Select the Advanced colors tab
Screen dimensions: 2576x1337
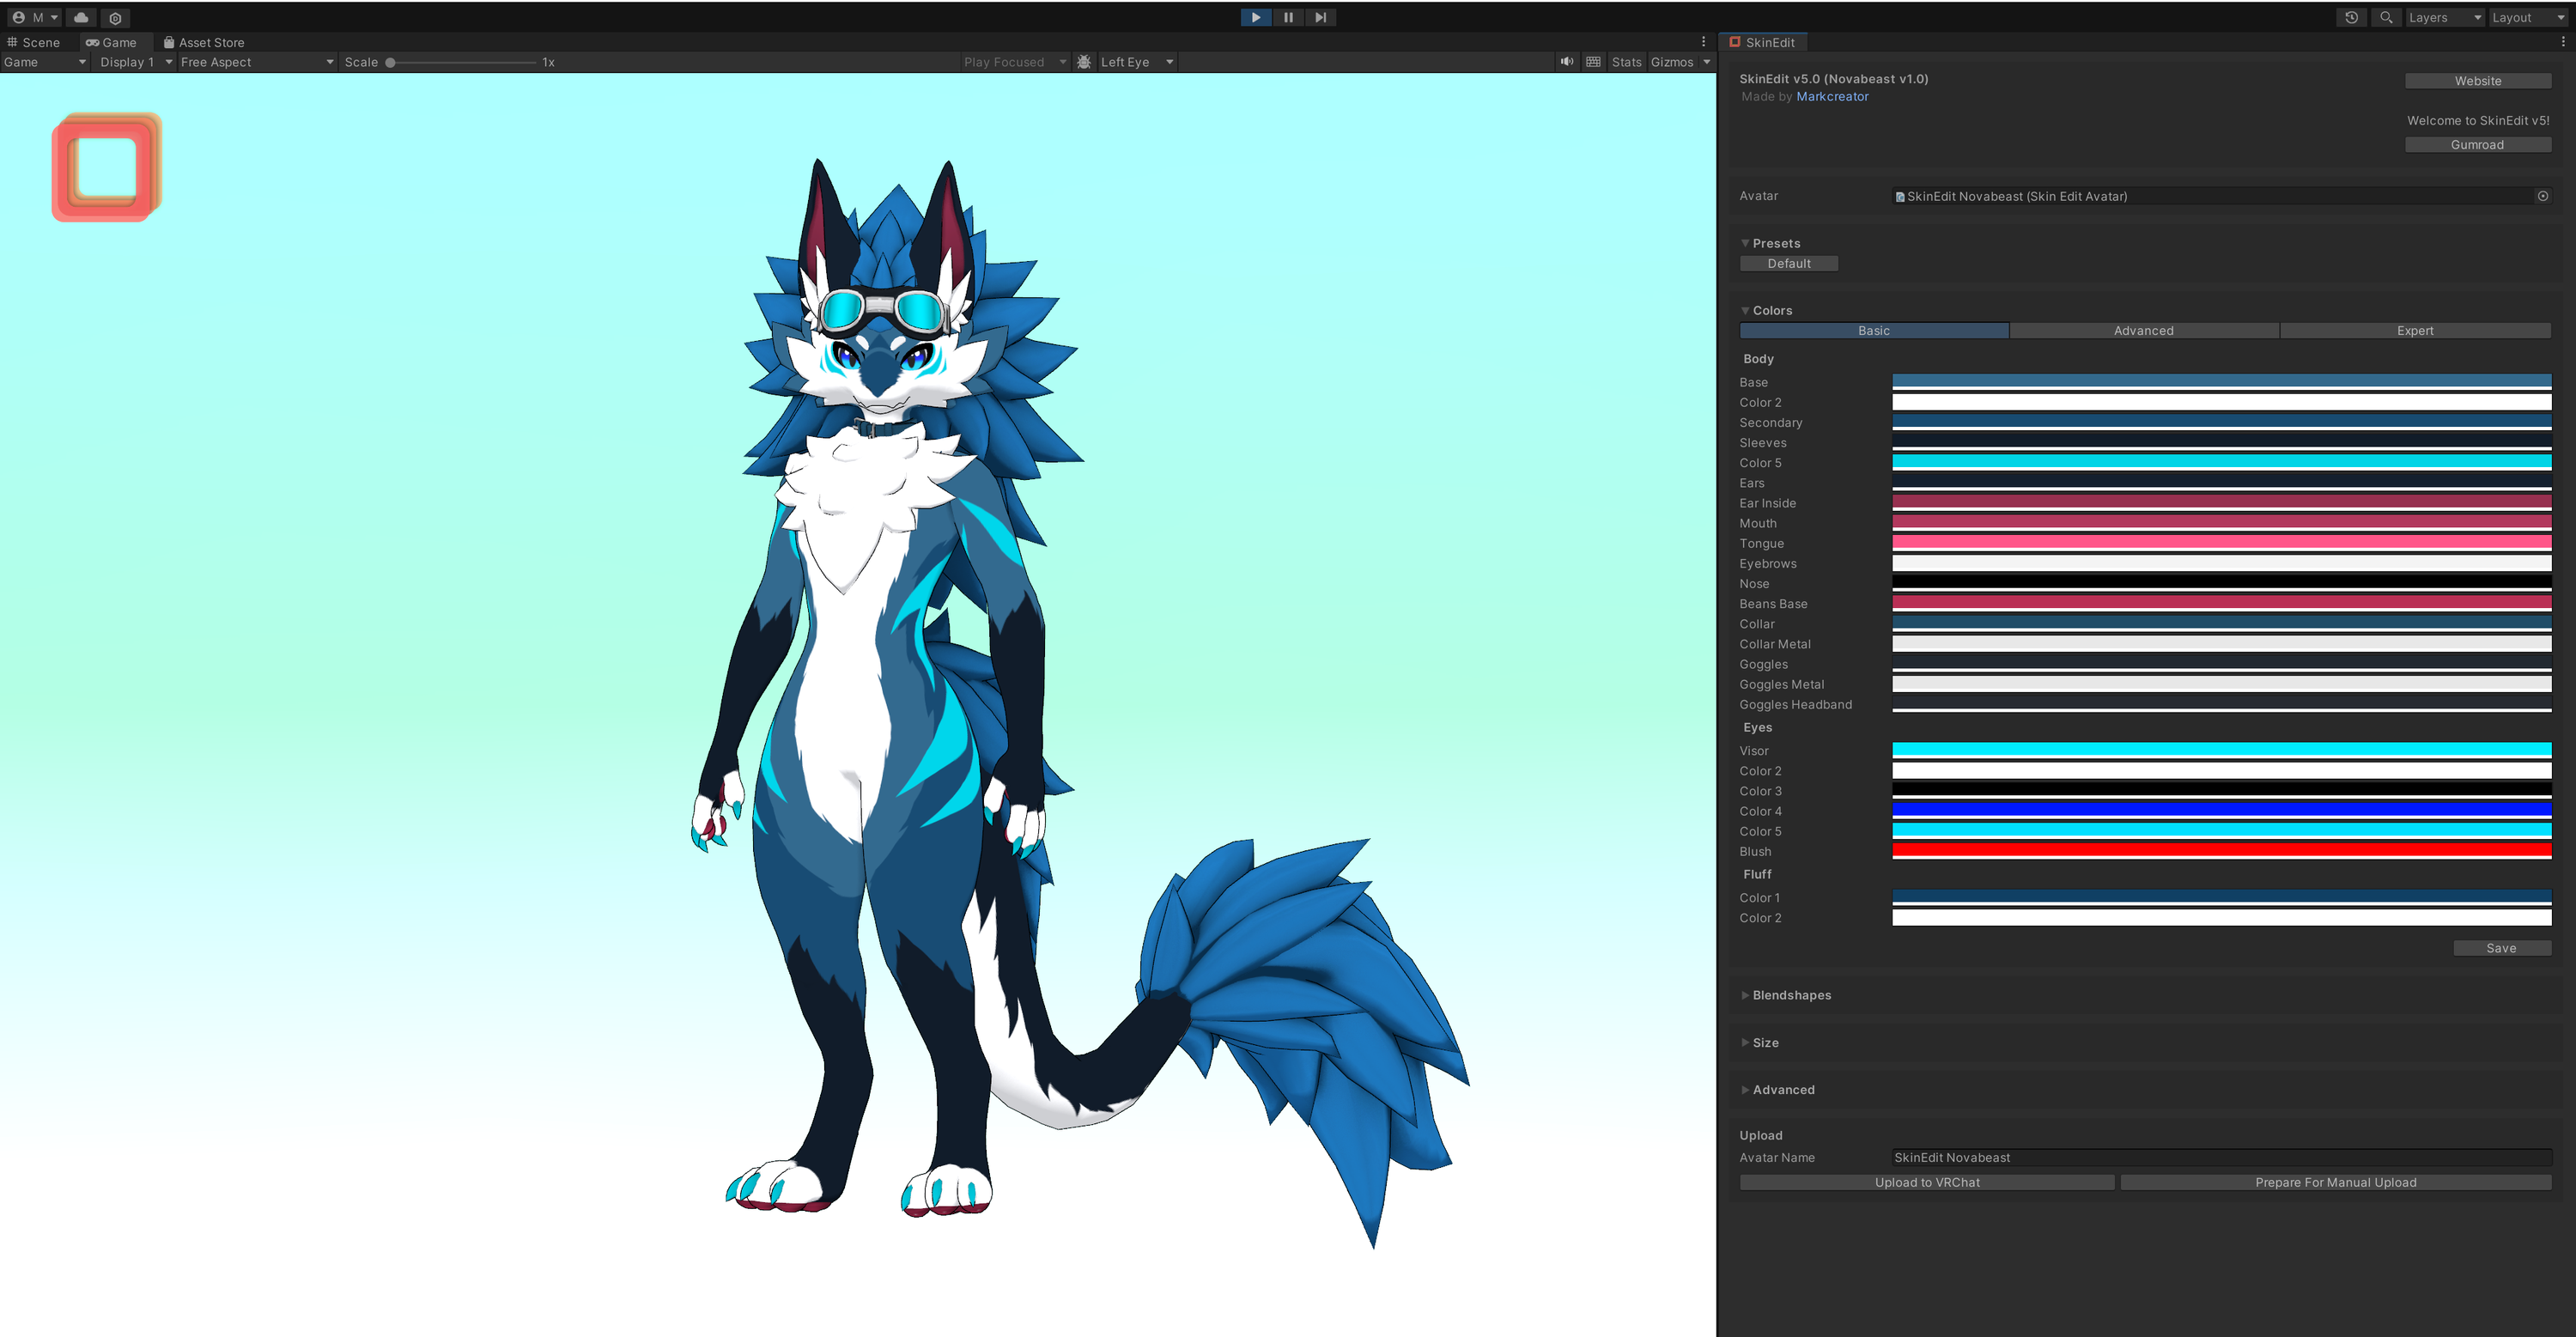2143,331
